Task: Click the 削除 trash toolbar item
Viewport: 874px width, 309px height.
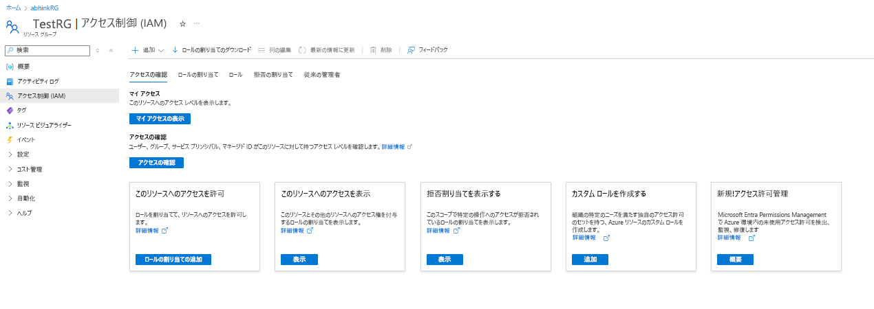Action: [x=381, y=50]
